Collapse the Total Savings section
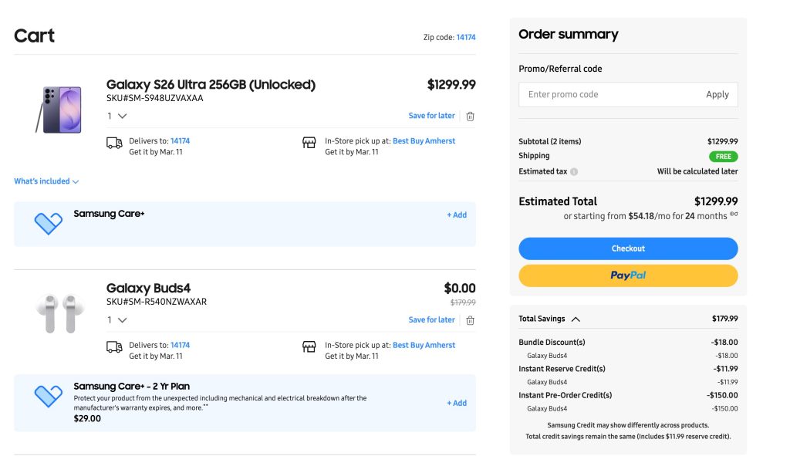 pos(576,319)
